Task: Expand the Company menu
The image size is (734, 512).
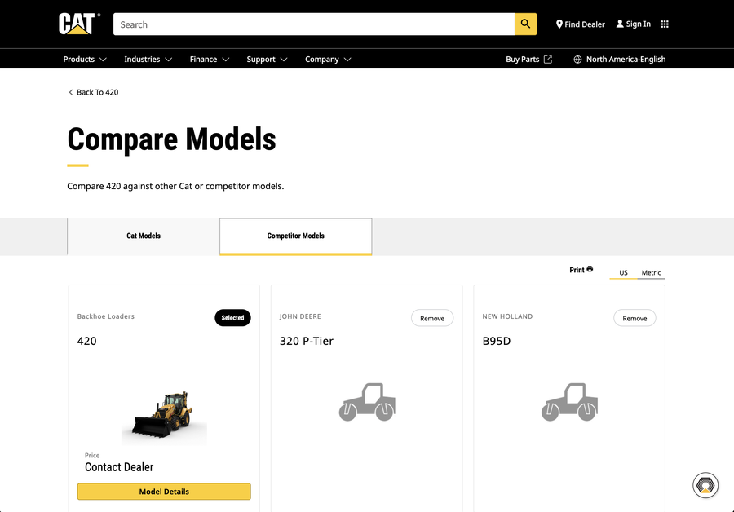Action: (328, 59)
